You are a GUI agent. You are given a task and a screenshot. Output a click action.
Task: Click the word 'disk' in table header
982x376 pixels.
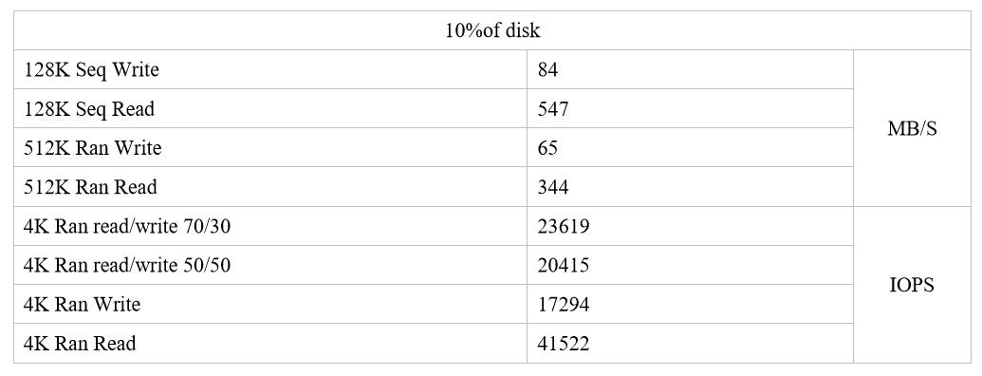(525, 30)
